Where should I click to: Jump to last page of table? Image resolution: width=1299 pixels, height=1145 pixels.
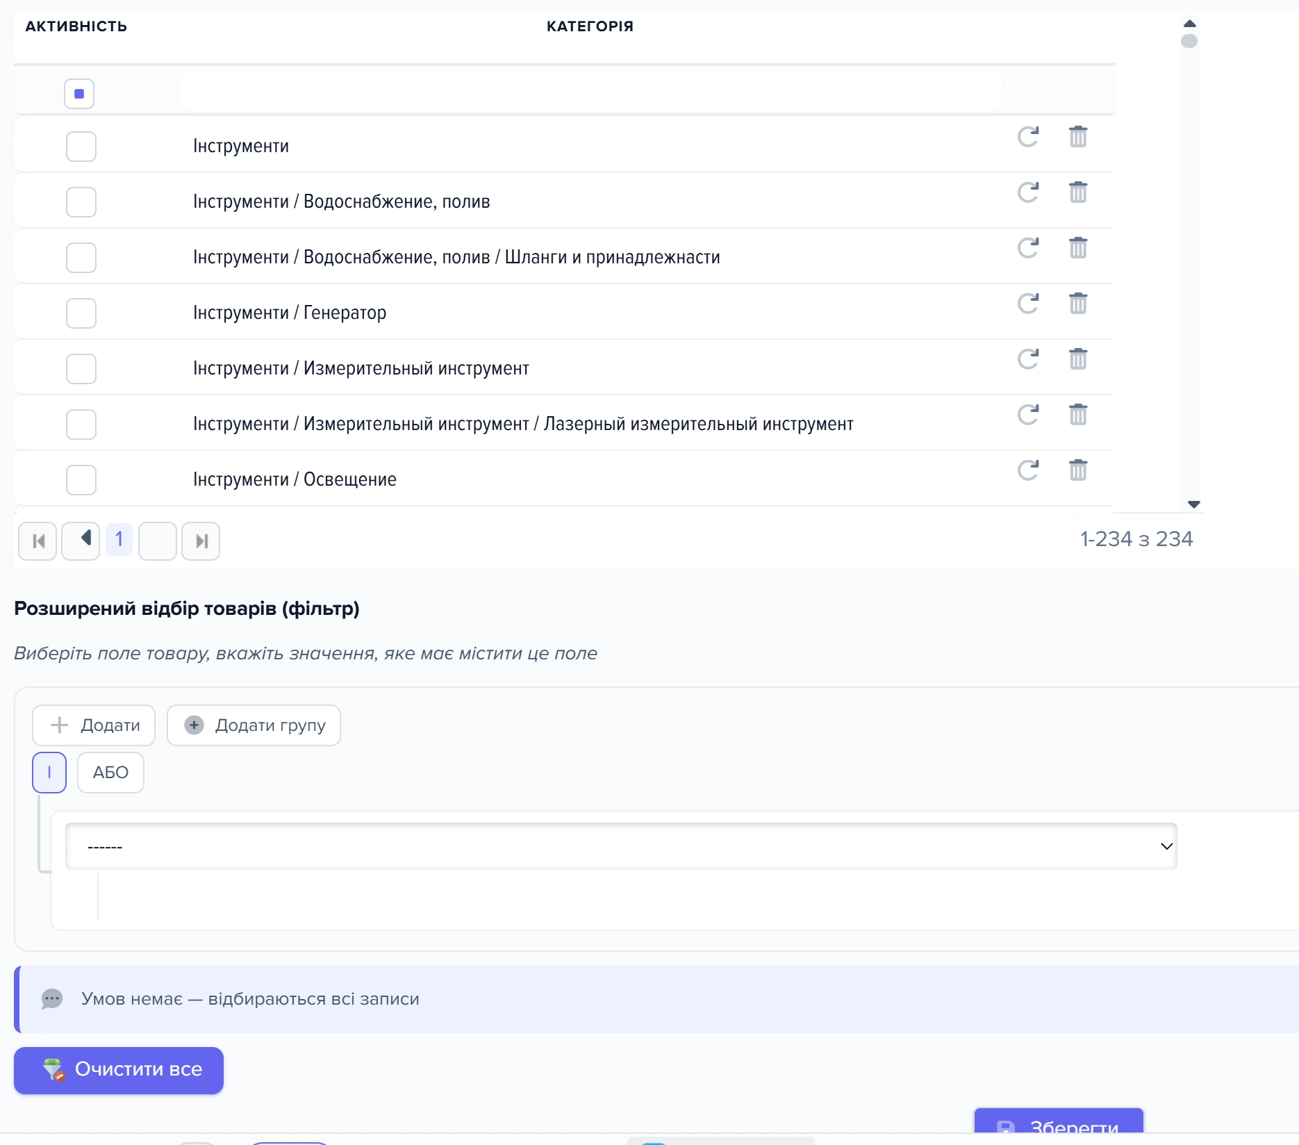201,541
